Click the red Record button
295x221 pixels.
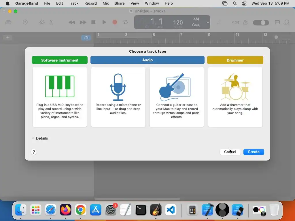click(x=115, y=22)
